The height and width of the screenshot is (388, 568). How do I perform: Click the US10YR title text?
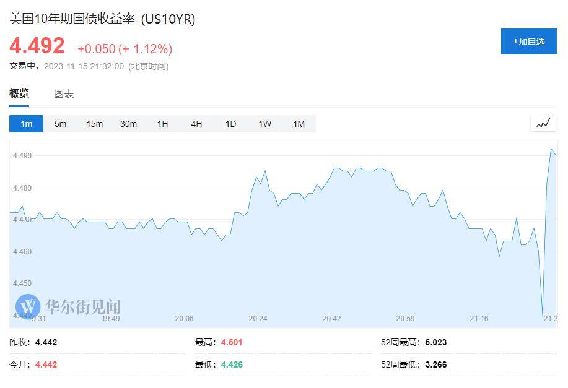tap(168, 19)
